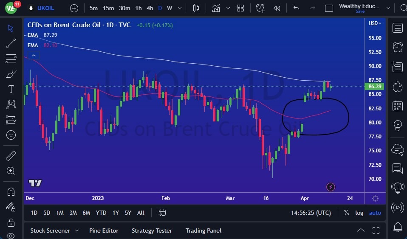Open candlestick chart style selector
Screen dimensions: 407x239
[196, 8]
